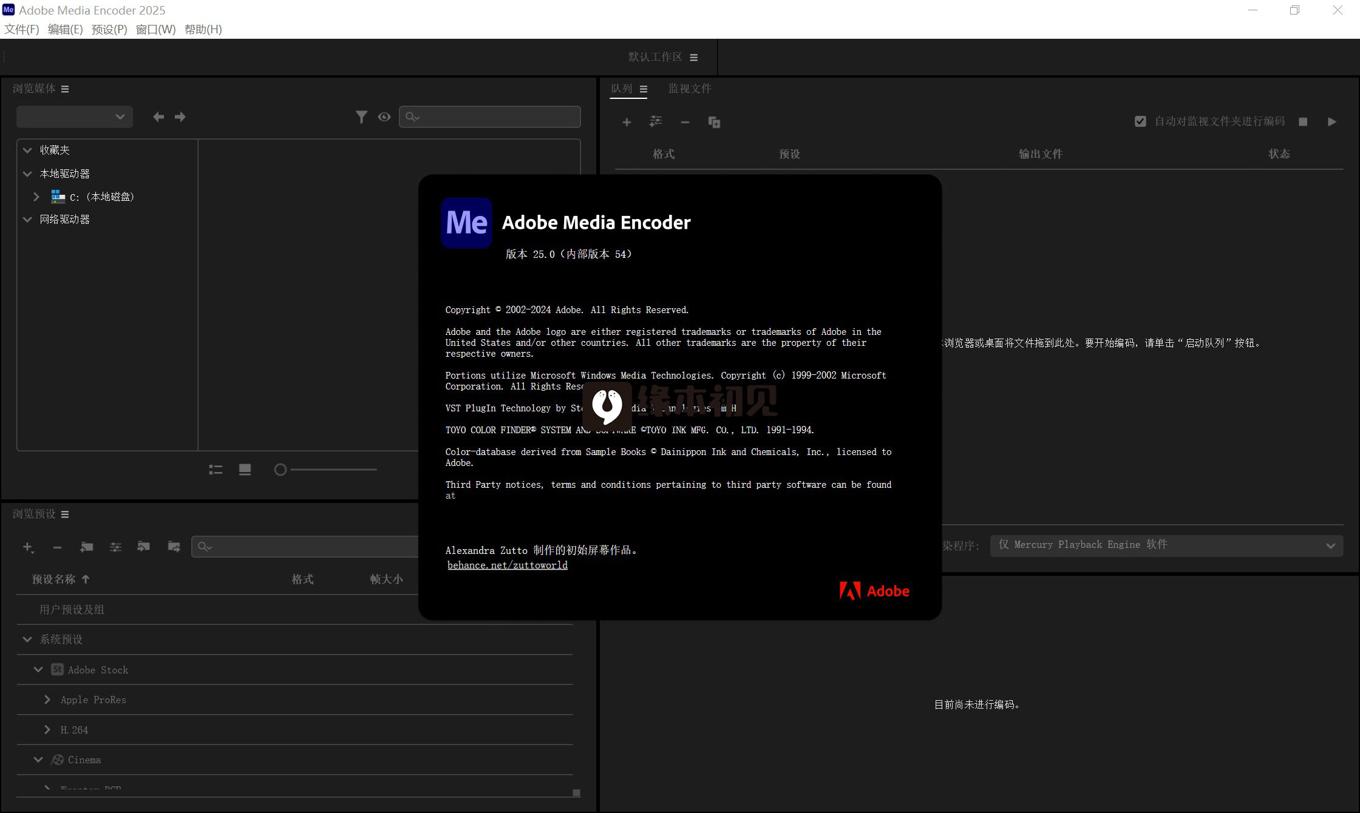The width and height of the screenshot is (1360, 813).
Task: Open preset settings sliders icon
Action: coord(115,547)
